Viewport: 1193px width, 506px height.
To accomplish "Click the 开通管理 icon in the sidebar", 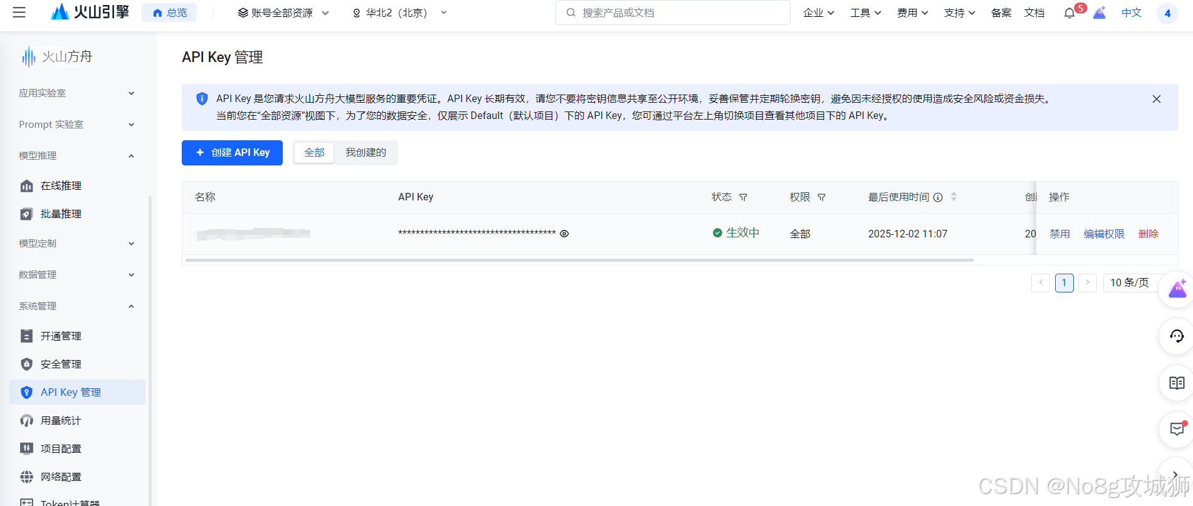I will [26, 336].
